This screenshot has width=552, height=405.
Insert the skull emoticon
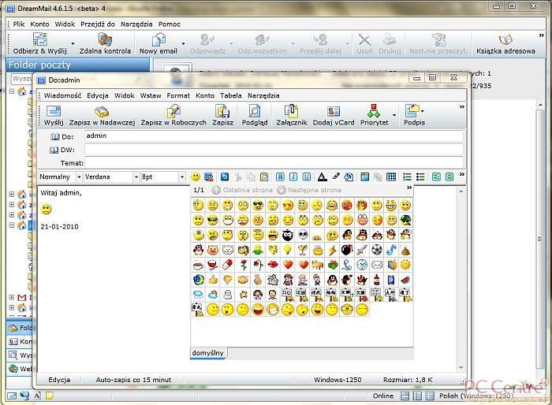point(303,235)
